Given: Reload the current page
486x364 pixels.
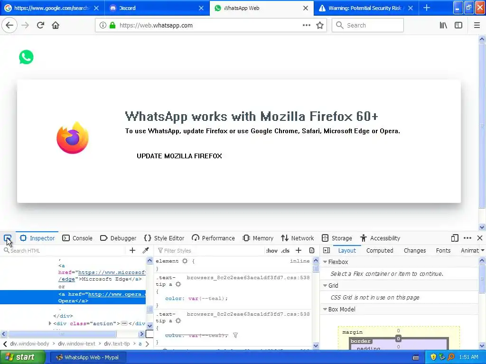Looking at the screenshot, I should (40, 26).
